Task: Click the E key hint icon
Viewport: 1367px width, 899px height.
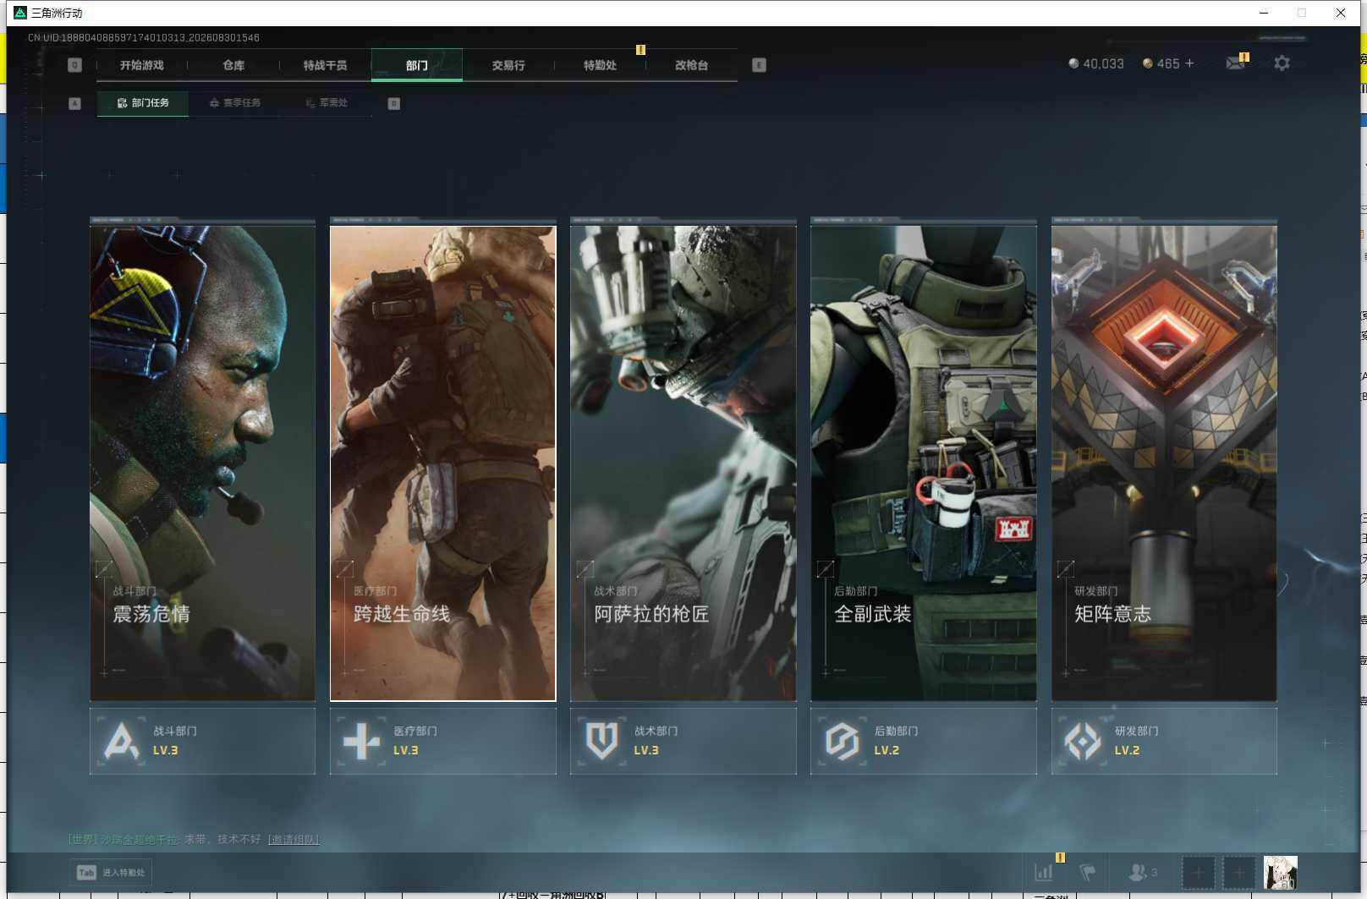Action: click(x=759, y=65)
